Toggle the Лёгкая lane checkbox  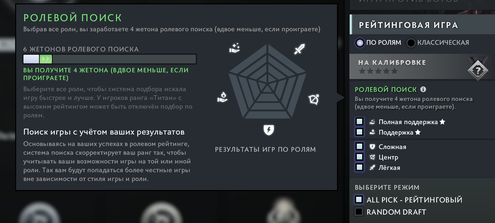click(359, 167)
